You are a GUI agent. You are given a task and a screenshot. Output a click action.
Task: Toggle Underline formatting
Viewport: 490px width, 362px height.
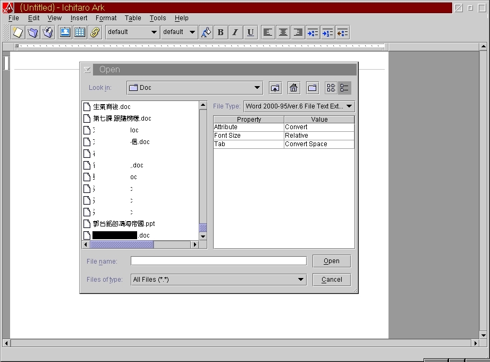250,32
